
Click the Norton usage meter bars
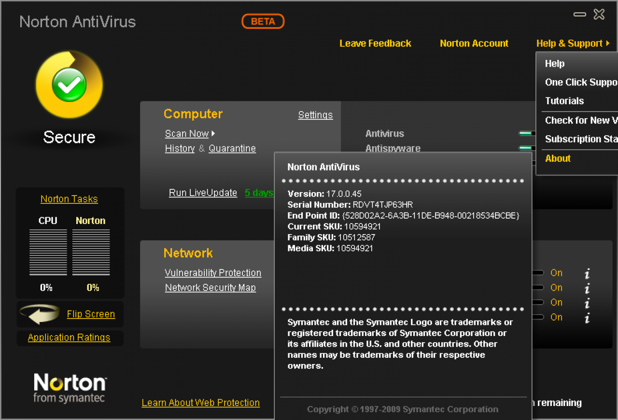tap(91, 252)
